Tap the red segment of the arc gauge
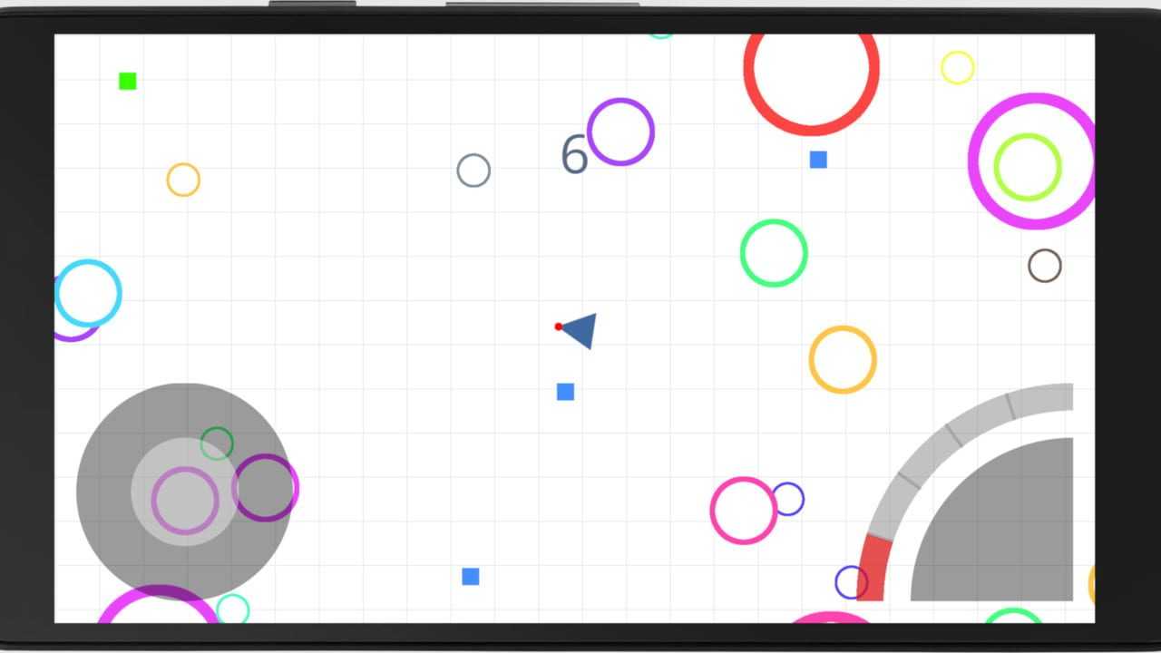 [873, 568]
